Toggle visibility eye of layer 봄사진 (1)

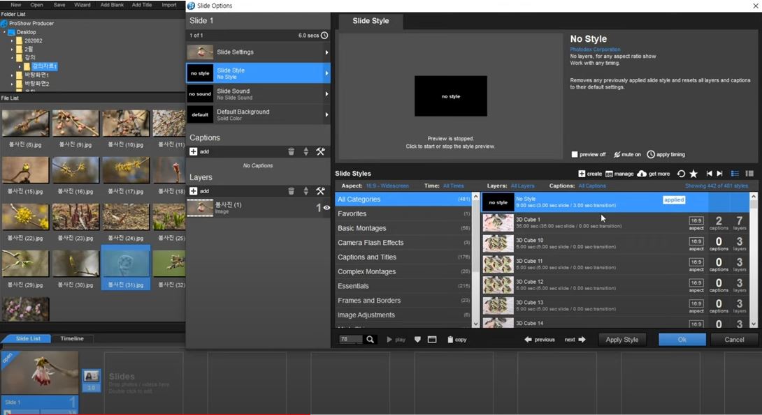pyautogui.click(x=326, y=208)
